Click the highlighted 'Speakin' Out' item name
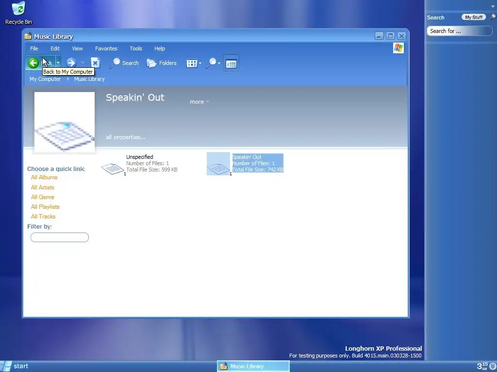 coord(247,157)
